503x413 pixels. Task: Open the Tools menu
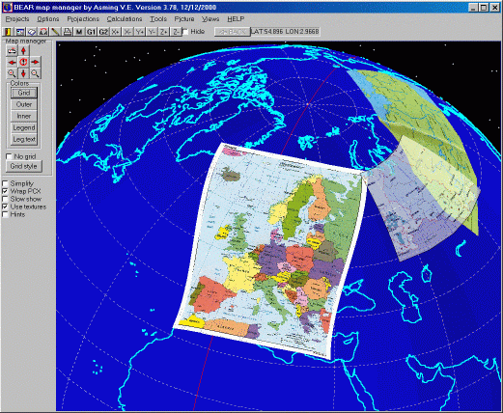pyautogui.click(x=158, y=19)
